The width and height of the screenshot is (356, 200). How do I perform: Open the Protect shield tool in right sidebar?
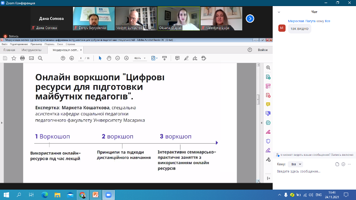[x=268, y=141]
